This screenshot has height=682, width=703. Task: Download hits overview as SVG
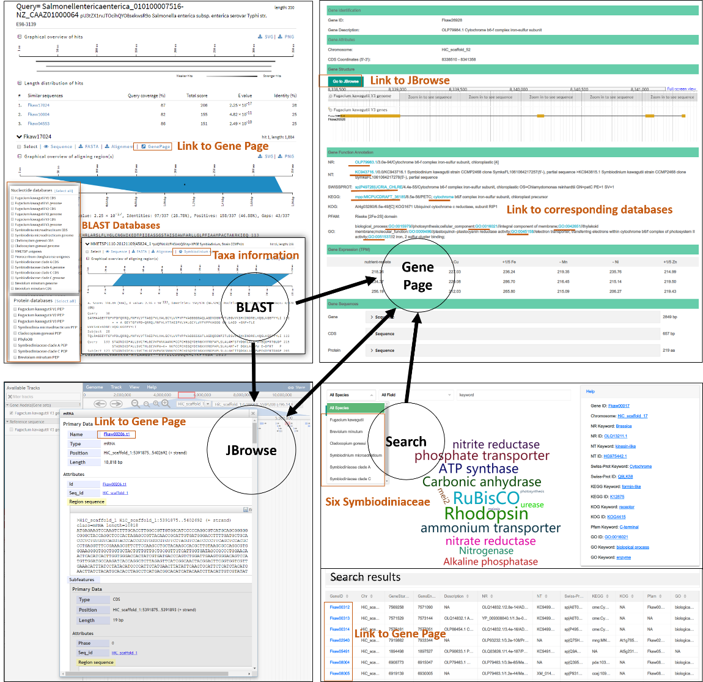(x=267, y=37)
